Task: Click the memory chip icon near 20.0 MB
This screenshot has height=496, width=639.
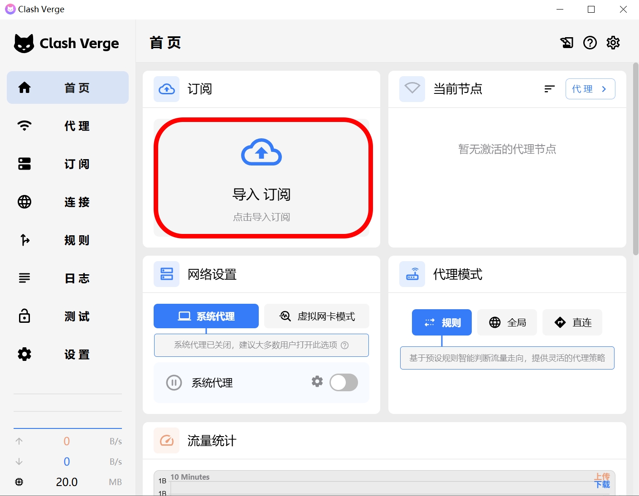Action: coord(19,482)
